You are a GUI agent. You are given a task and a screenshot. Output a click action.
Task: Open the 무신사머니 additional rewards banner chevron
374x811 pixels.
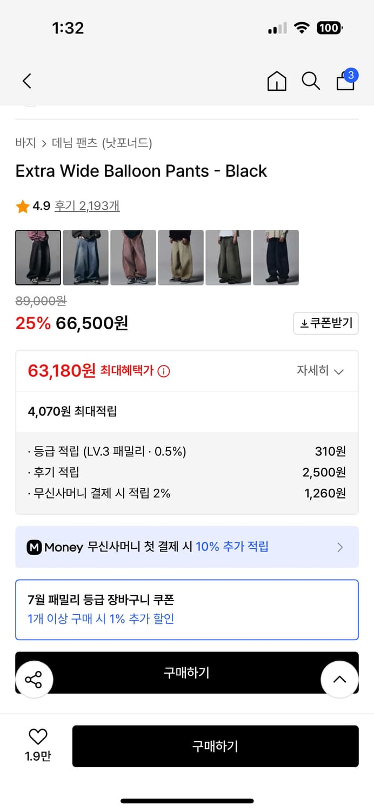pos(340,547)
